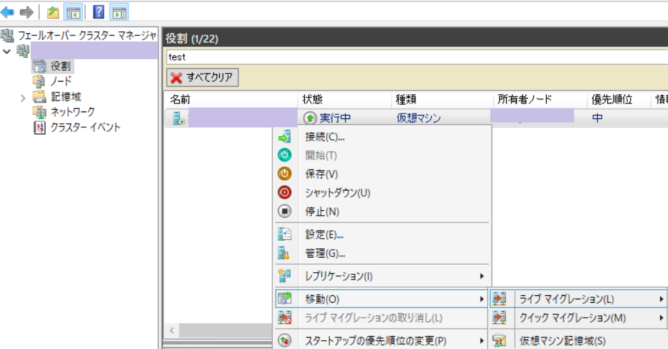Click the ライブ マイグレーション submenu arrow
The height and width of the screenshot is (349, 668).
[662, 299]
